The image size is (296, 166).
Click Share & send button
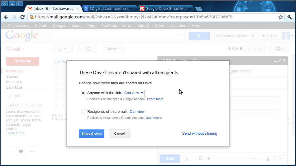coord(92,133)
